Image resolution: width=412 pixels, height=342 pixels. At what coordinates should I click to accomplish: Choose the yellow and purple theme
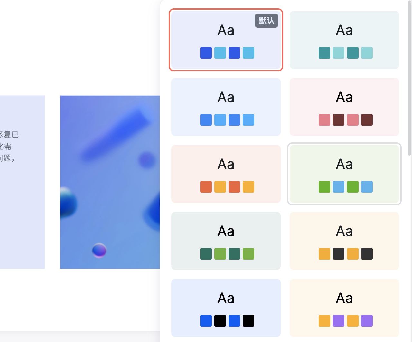coord(344,308)
